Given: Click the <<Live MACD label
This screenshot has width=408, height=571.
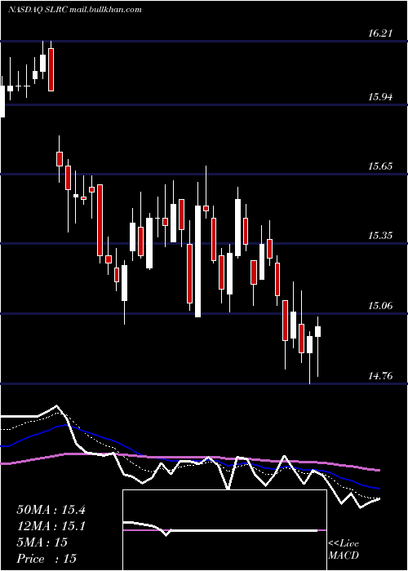Looking at the screenshot, I should pyautogui.click(x=344, y=550).
